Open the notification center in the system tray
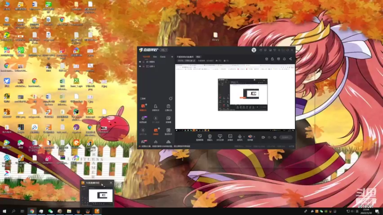Image resolution: width=383 pixels, height=215 pixels. pyautogui.click(x=377, y=211)
